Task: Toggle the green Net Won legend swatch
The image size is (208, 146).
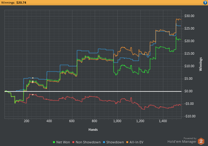Action: click(54, 142)
